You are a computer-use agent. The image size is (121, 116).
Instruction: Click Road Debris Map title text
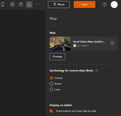click(x=89, y=42)
